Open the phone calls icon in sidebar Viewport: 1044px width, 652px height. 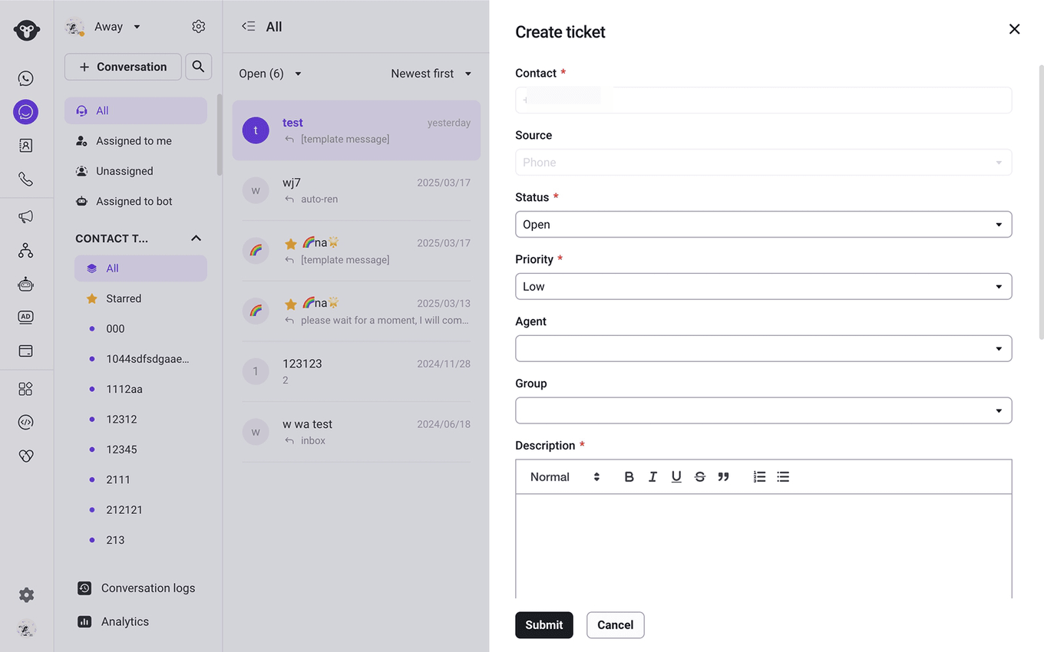point(26,179)
